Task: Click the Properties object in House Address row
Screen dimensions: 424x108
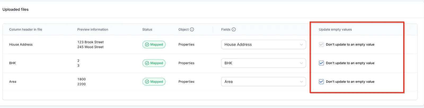Action: coord(186,44)
